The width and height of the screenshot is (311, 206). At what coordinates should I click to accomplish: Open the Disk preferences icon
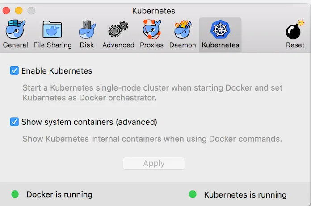coord(87,29)
